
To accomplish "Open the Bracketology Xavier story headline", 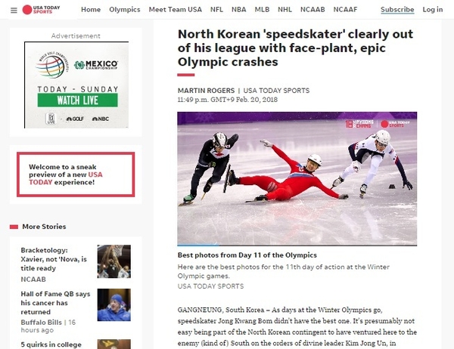I will 54,259.
